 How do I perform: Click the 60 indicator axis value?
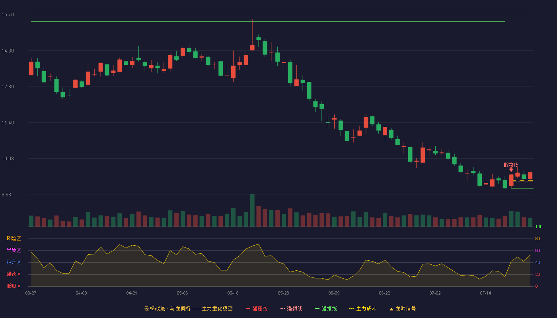(538, 250)
